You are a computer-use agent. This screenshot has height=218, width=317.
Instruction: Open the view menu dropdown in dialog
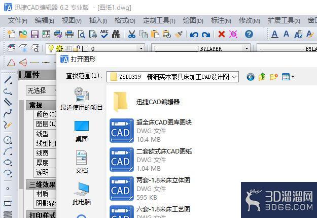pos(288,77)
